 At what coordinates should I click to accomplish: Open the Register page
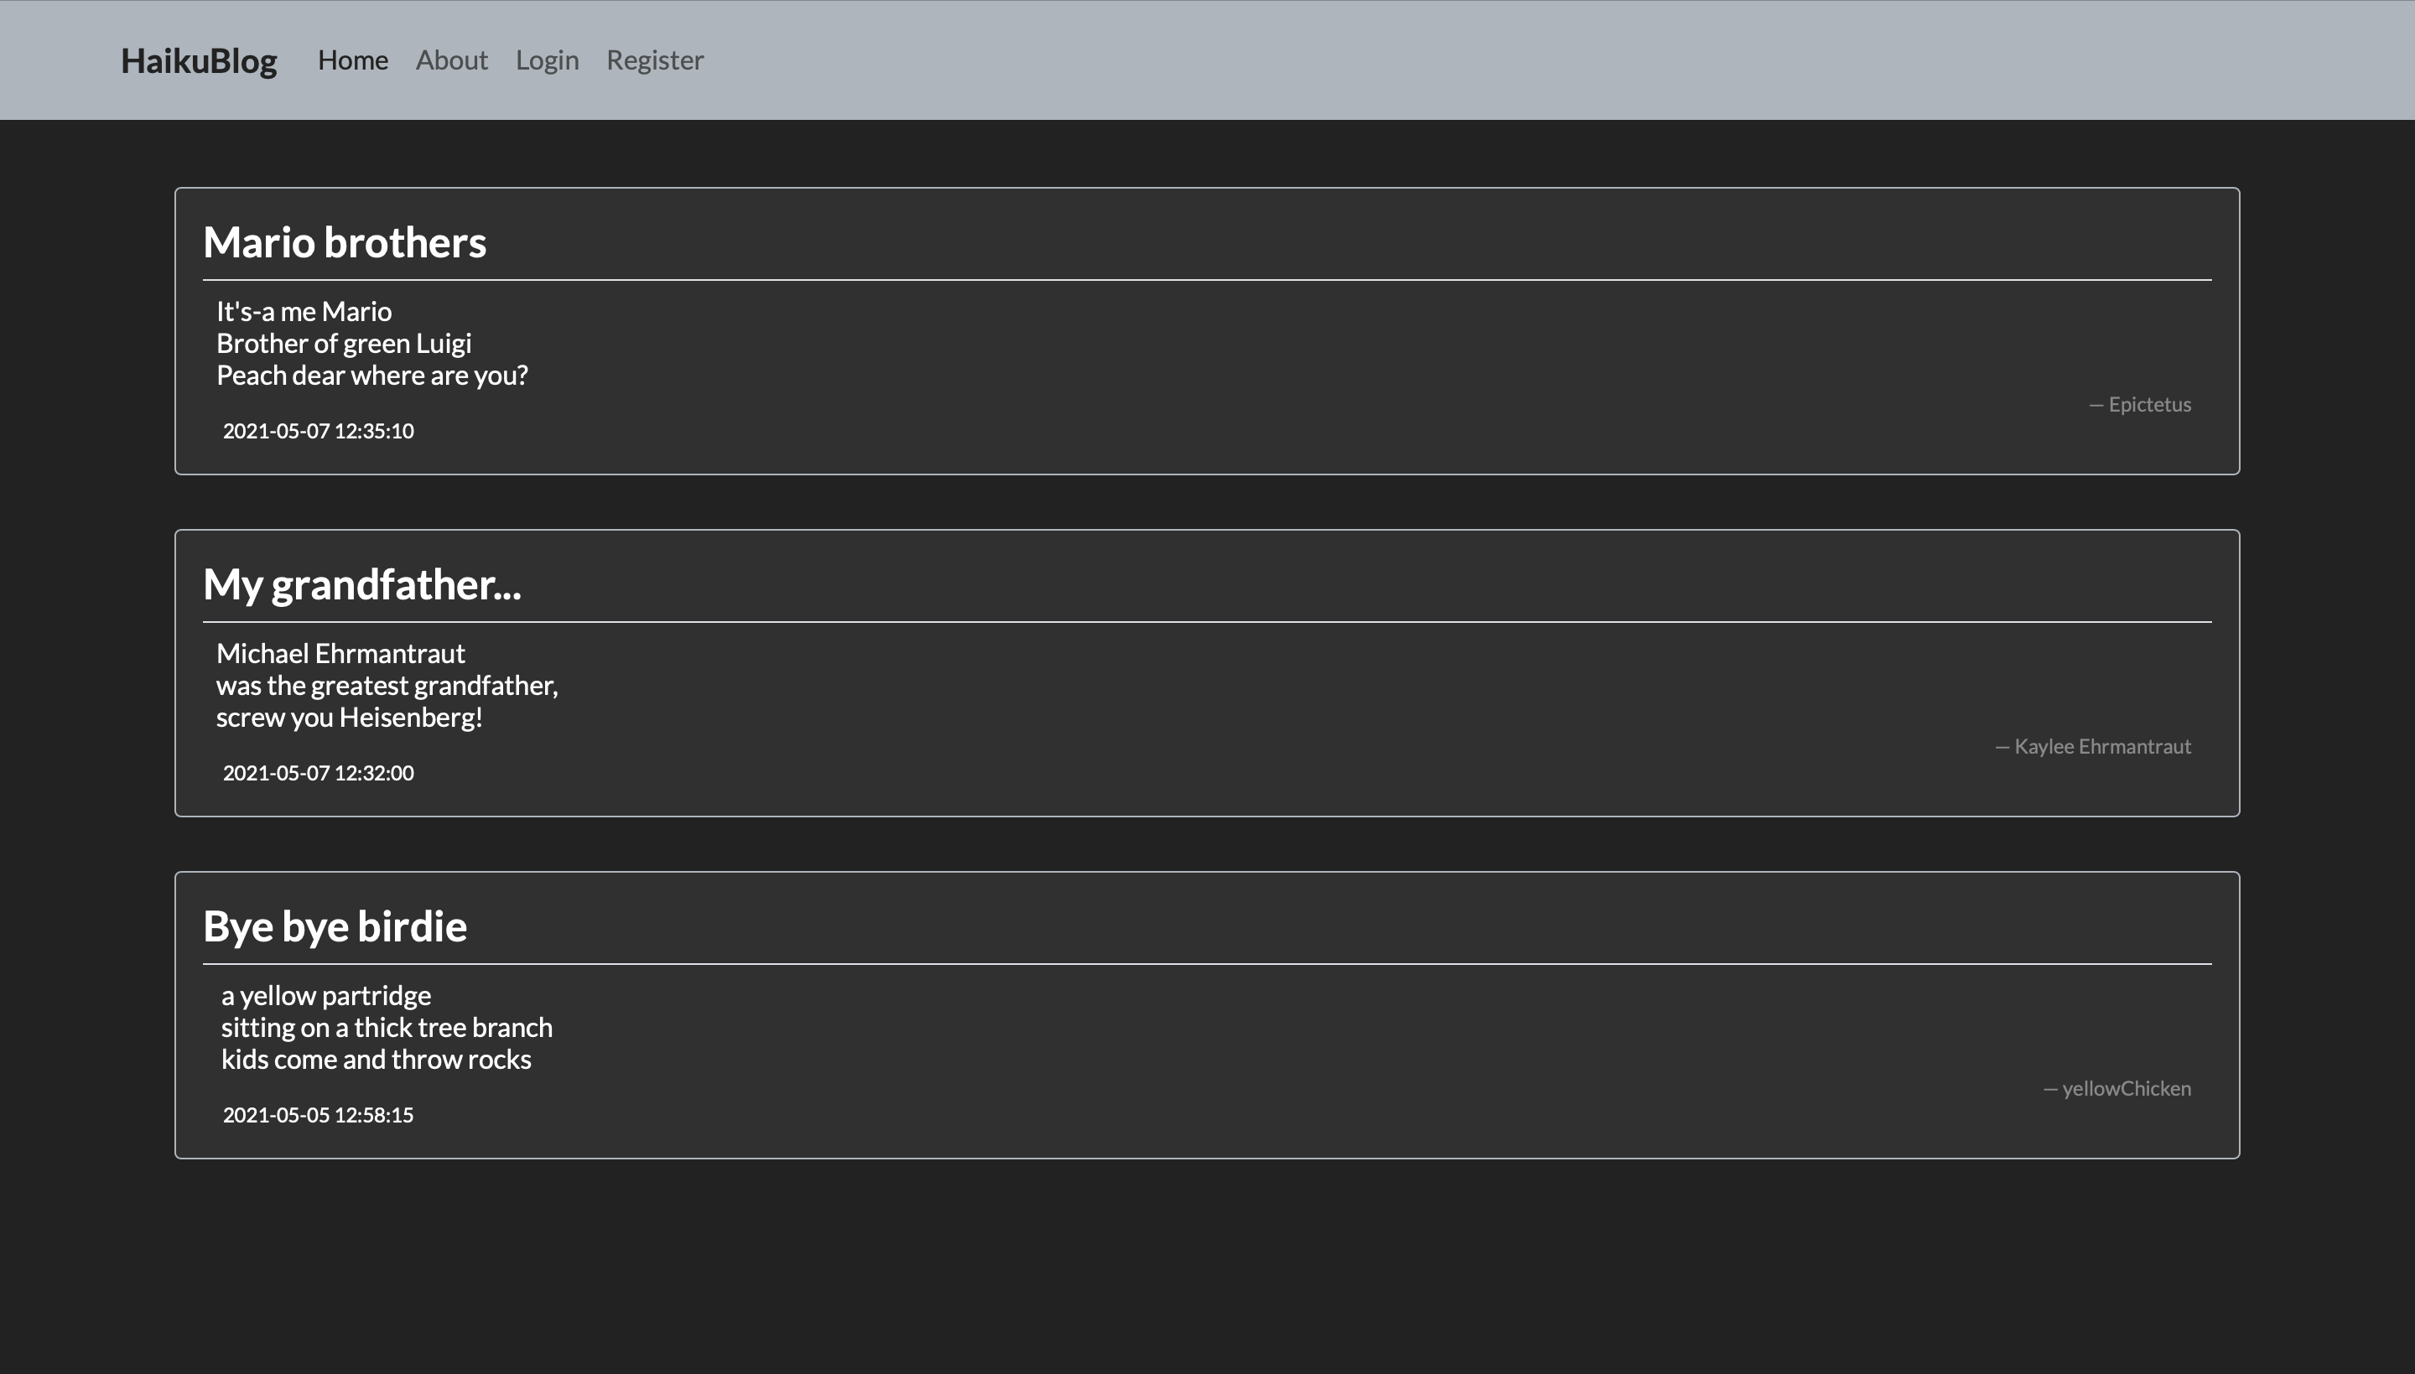point(654,60)
